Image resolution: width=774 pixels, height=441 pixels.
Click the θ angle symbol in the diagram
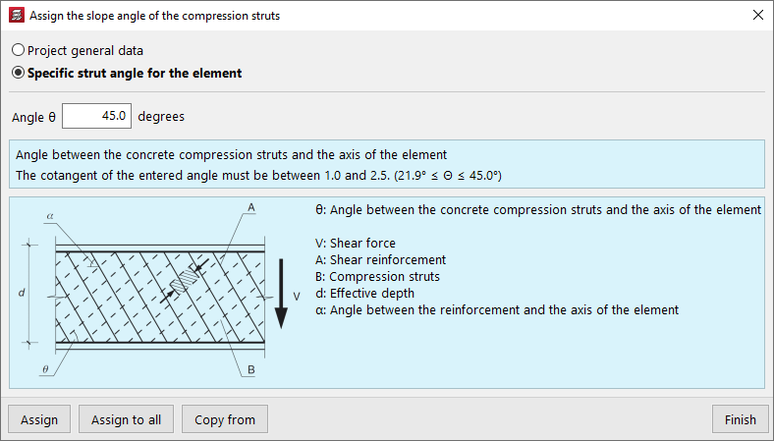[45, 369]
